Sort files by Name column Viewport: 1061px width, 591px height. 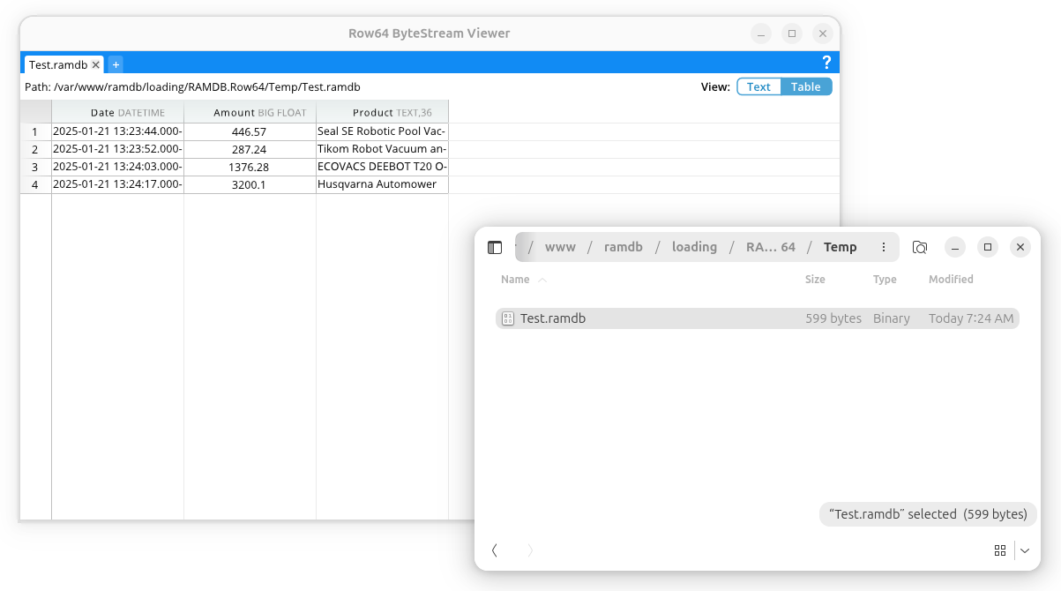tap(516, 280)
